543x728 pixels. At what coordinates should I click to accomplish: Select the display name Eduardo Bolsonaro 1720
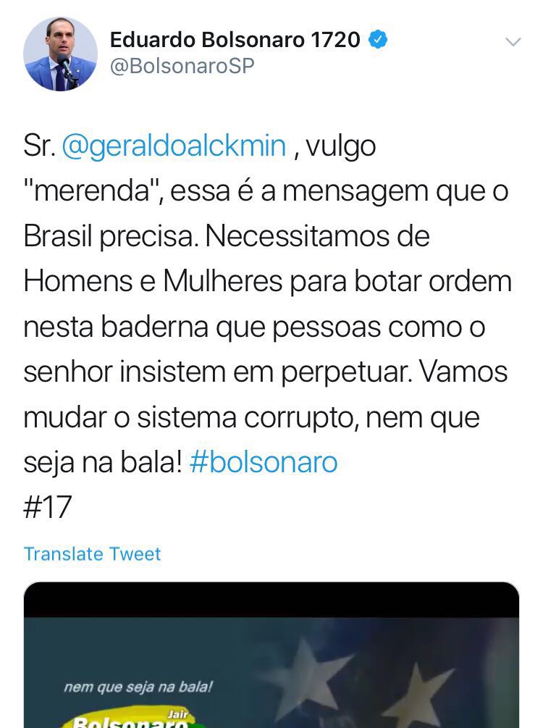click(x=235, y=40)
